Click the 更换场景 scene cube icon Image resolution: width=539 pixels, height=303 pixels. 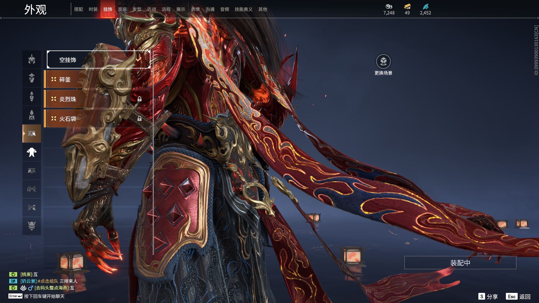click(383, 61)
